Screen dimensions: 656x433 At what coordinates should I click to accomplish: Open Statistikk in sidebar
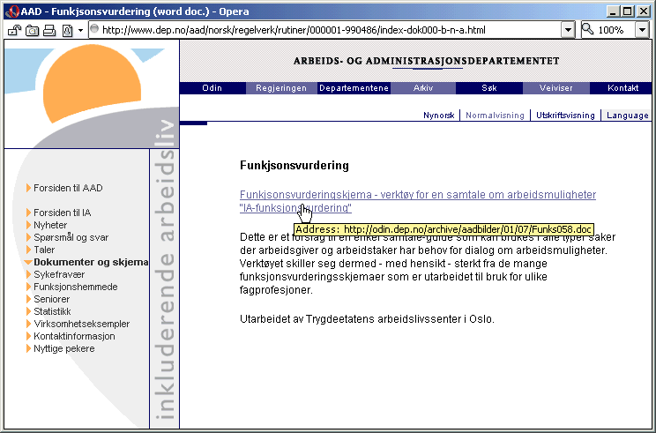tap(52, 311)
